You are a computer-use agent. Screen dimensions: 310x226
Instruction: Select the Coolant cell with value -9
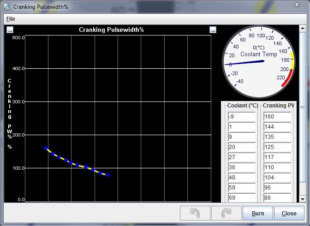(241, 117)
